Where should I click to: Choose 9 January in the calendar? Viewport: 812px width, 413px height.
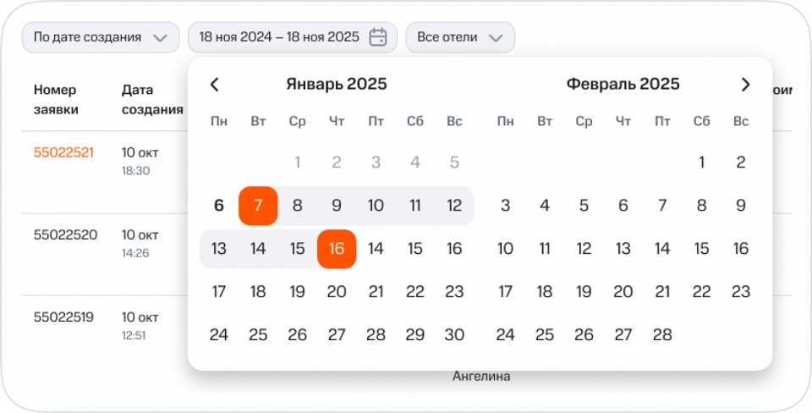337,206
